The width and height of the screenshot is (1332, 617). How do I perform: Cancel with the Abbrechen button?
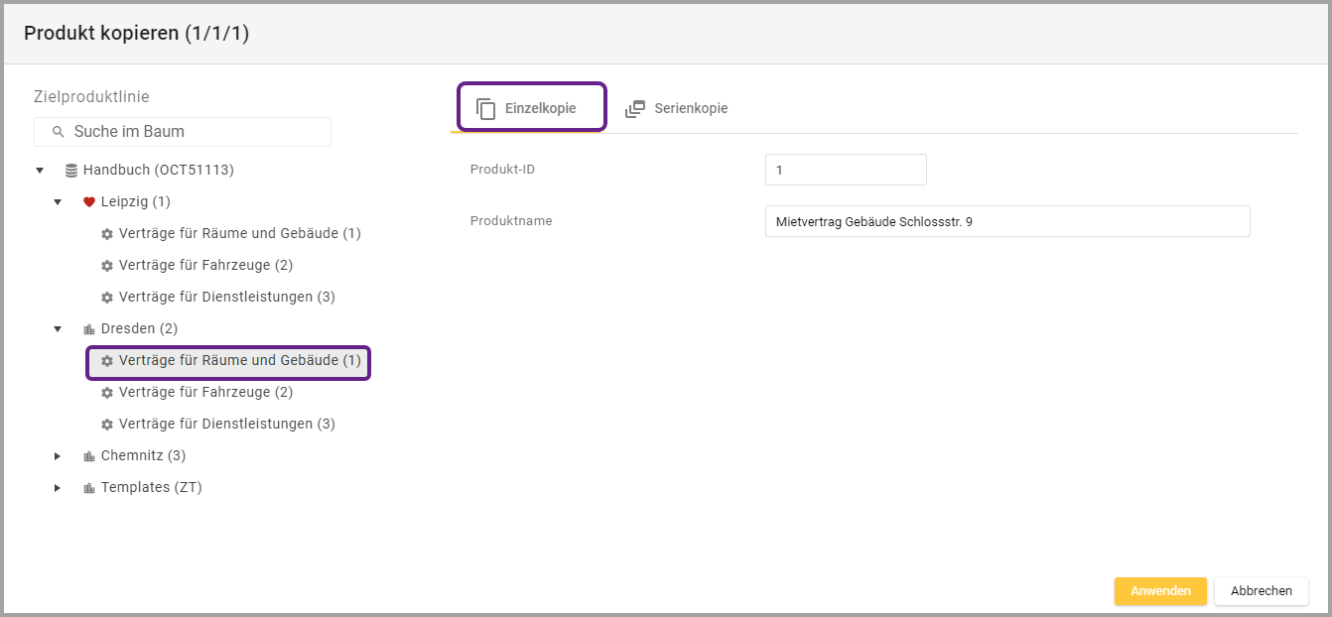point(1261,591)
